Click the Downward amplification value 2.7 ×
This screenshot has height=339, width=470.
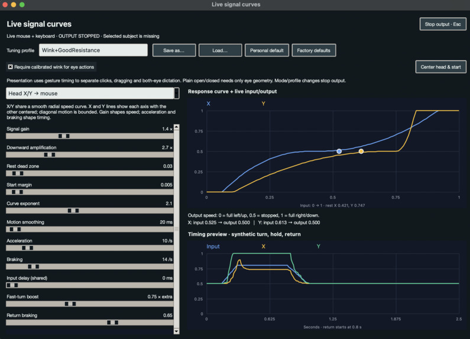coord(167,147)
